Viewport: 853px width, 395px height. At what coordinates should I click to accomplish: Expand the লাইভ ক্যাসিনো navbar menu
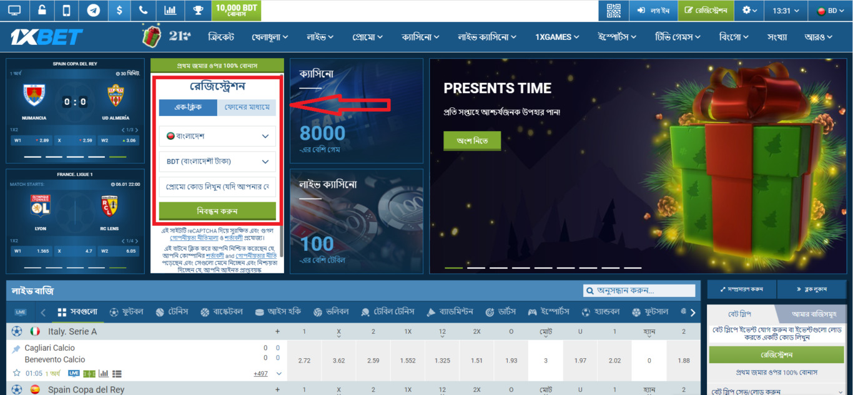[487, 37]
